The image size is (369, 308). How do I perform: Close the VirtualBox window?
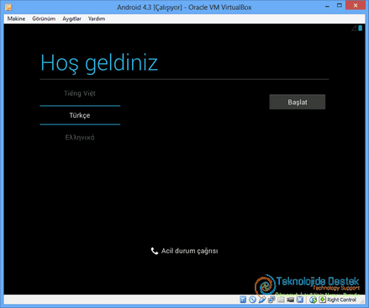356,6
